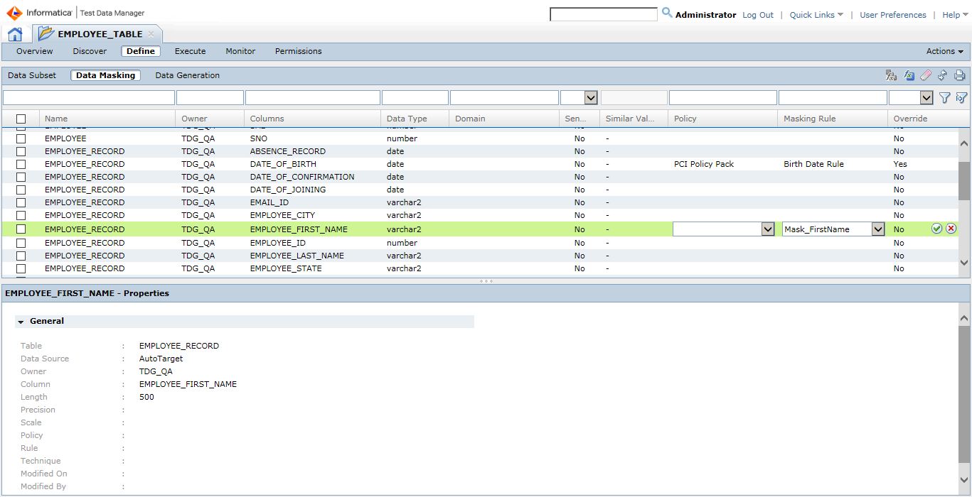This screenshot has width=972, height=497.
Task: Check the DATE_OF_JOINING row checkbox
Action: point(21,190)
